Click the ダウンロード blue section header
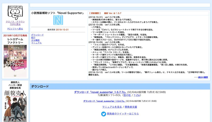212x122 pixels. pos(120,86)
